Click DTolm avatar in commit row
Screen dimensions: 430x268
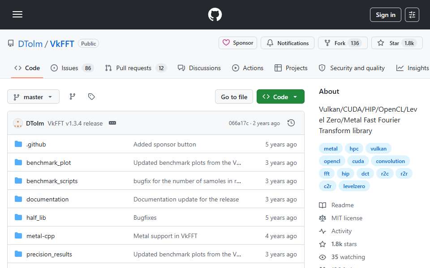[x=18, y=123]
